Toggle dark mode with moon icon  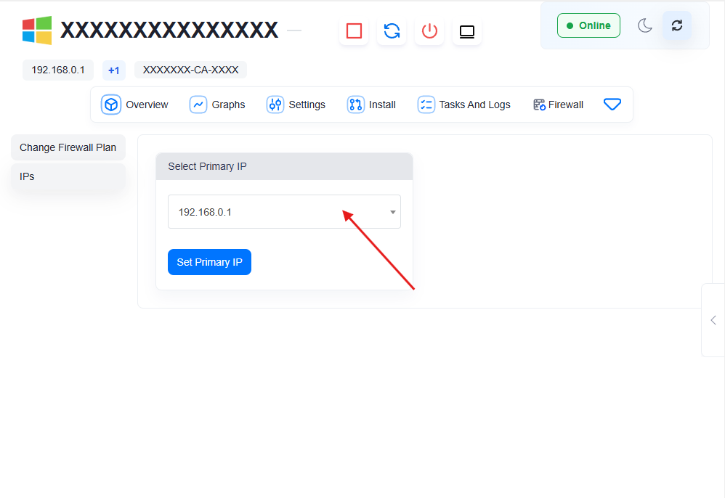[x=645, y=25]
